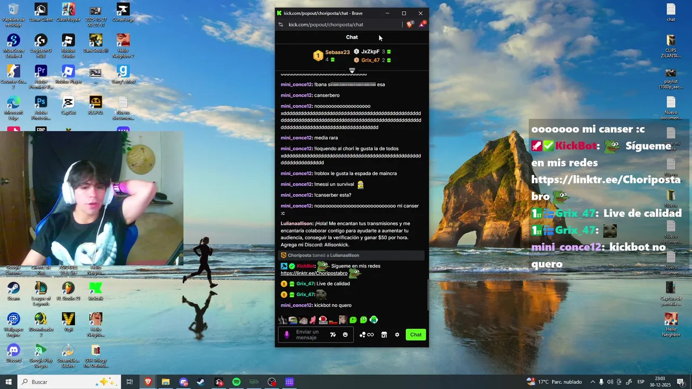The height and width of the screenshot is (389, 692).
Task: Open kicktalk desktop shortcut
Action: coord(96,291)
